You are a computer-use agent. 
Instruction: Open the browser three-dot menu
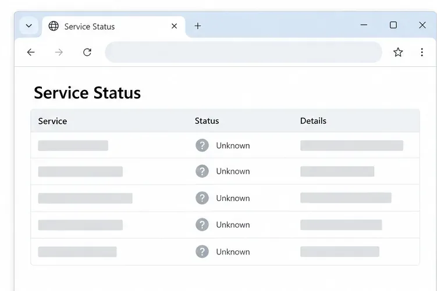422,52
